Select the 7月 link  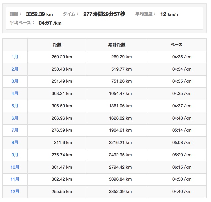pos(15,130)
